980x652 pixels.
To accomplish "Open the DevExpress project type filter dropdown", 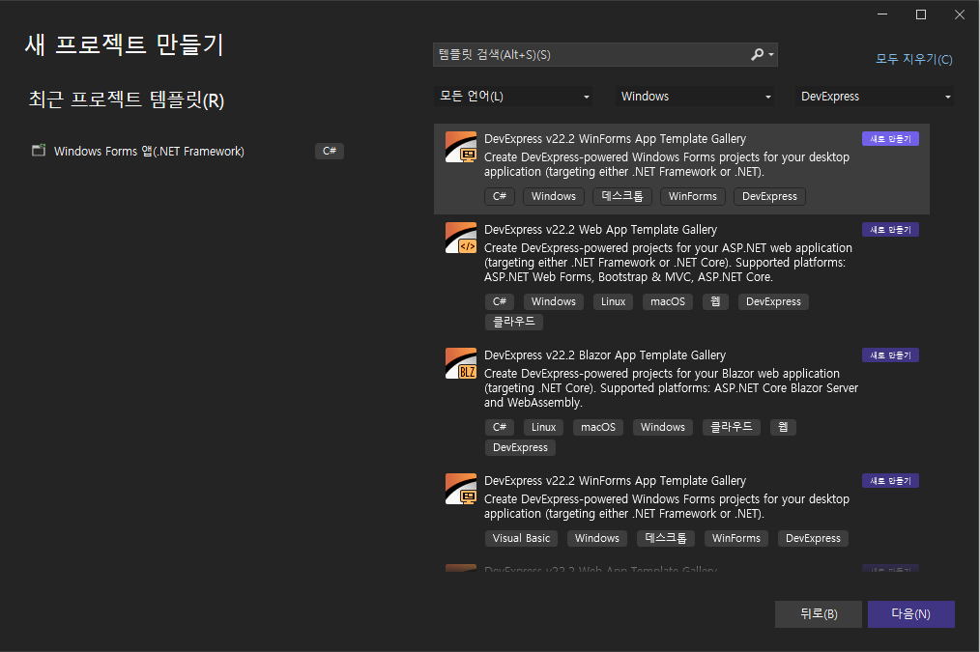I will click(875, 97).
